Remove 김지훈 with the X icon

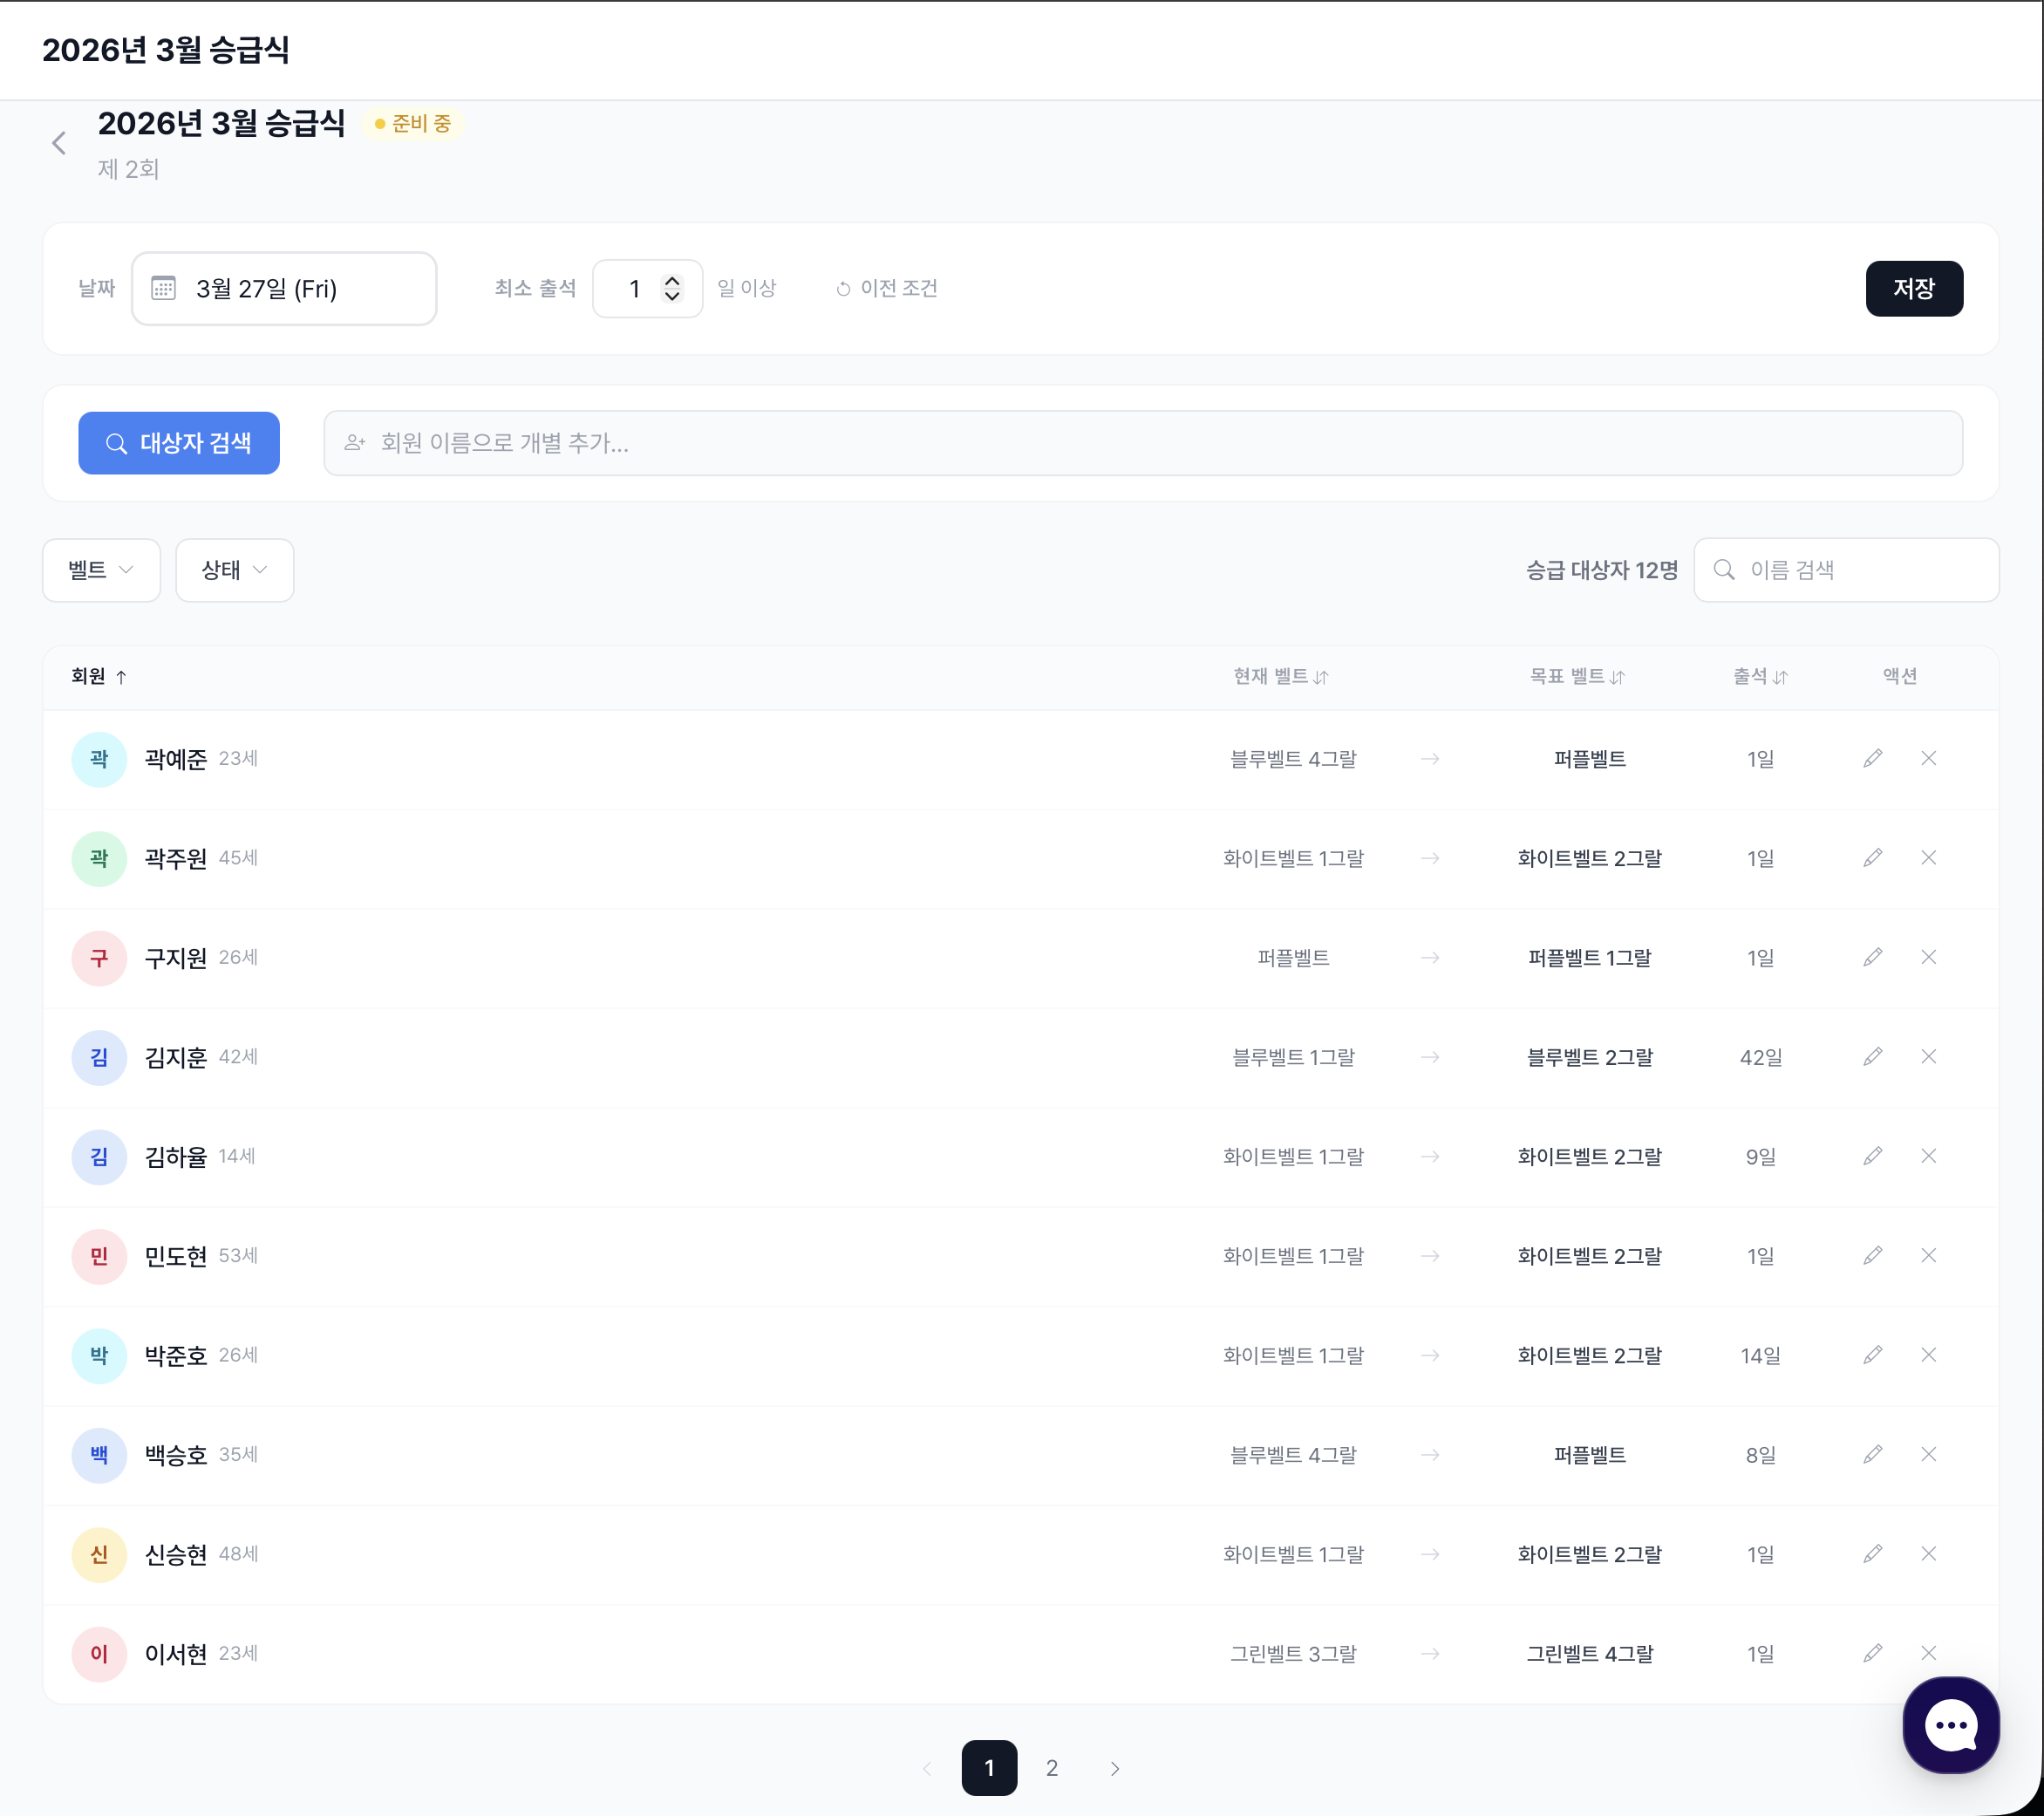[x=1928, y=1056]
